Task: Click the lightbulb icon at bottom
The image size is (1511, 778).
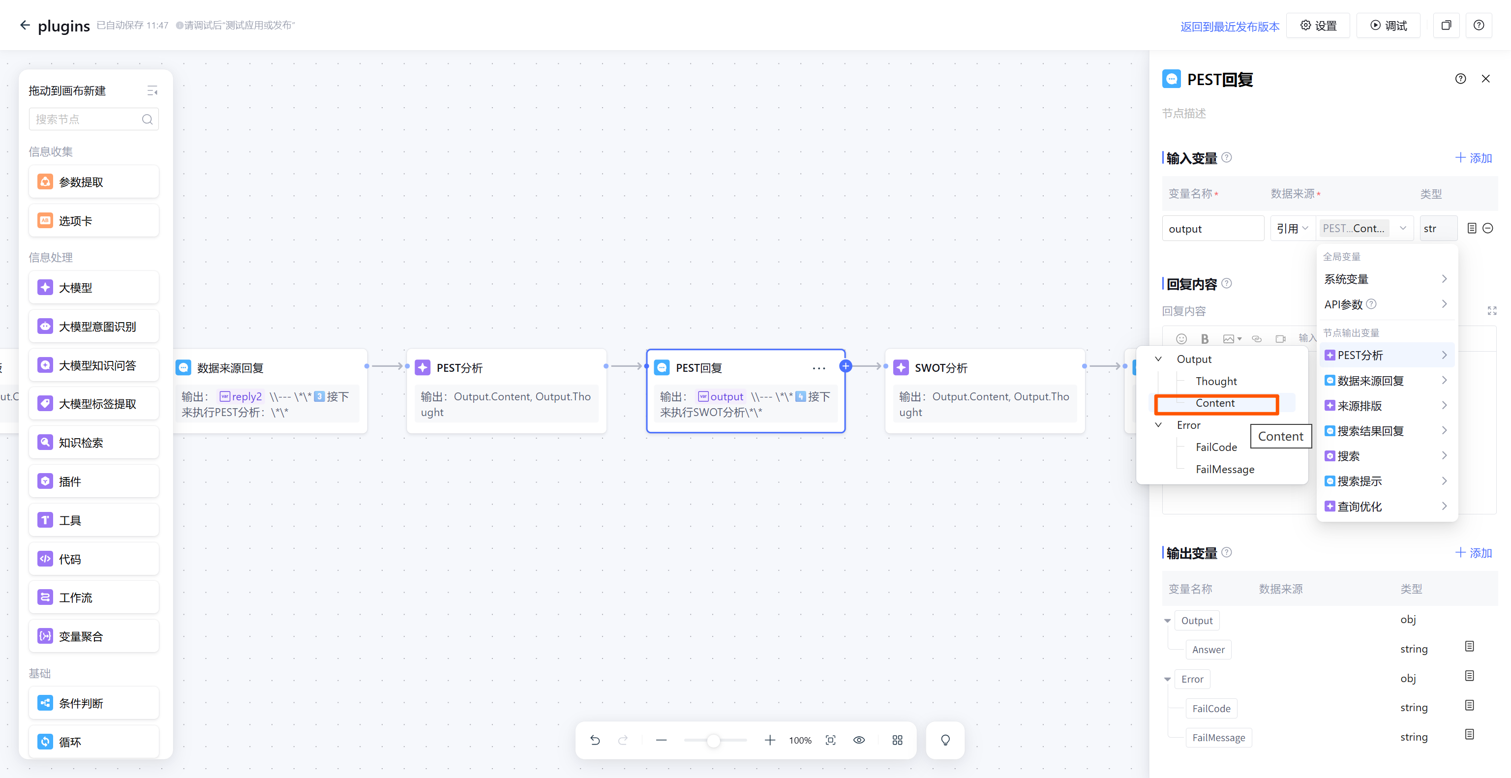Action: click(945, 740)
